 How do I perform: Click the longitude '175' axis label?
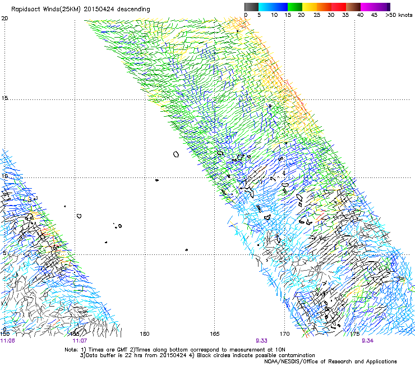tap(354, 334)
